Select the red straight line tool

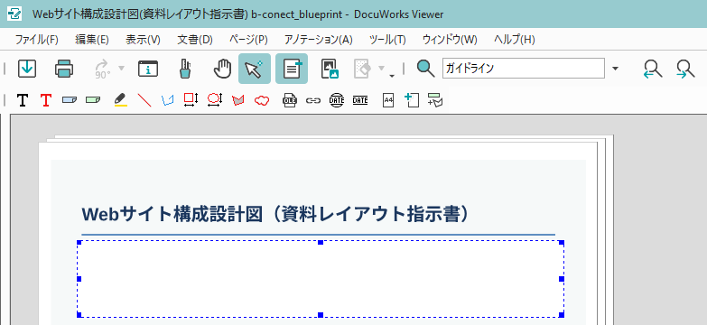[x=144, y=99]
